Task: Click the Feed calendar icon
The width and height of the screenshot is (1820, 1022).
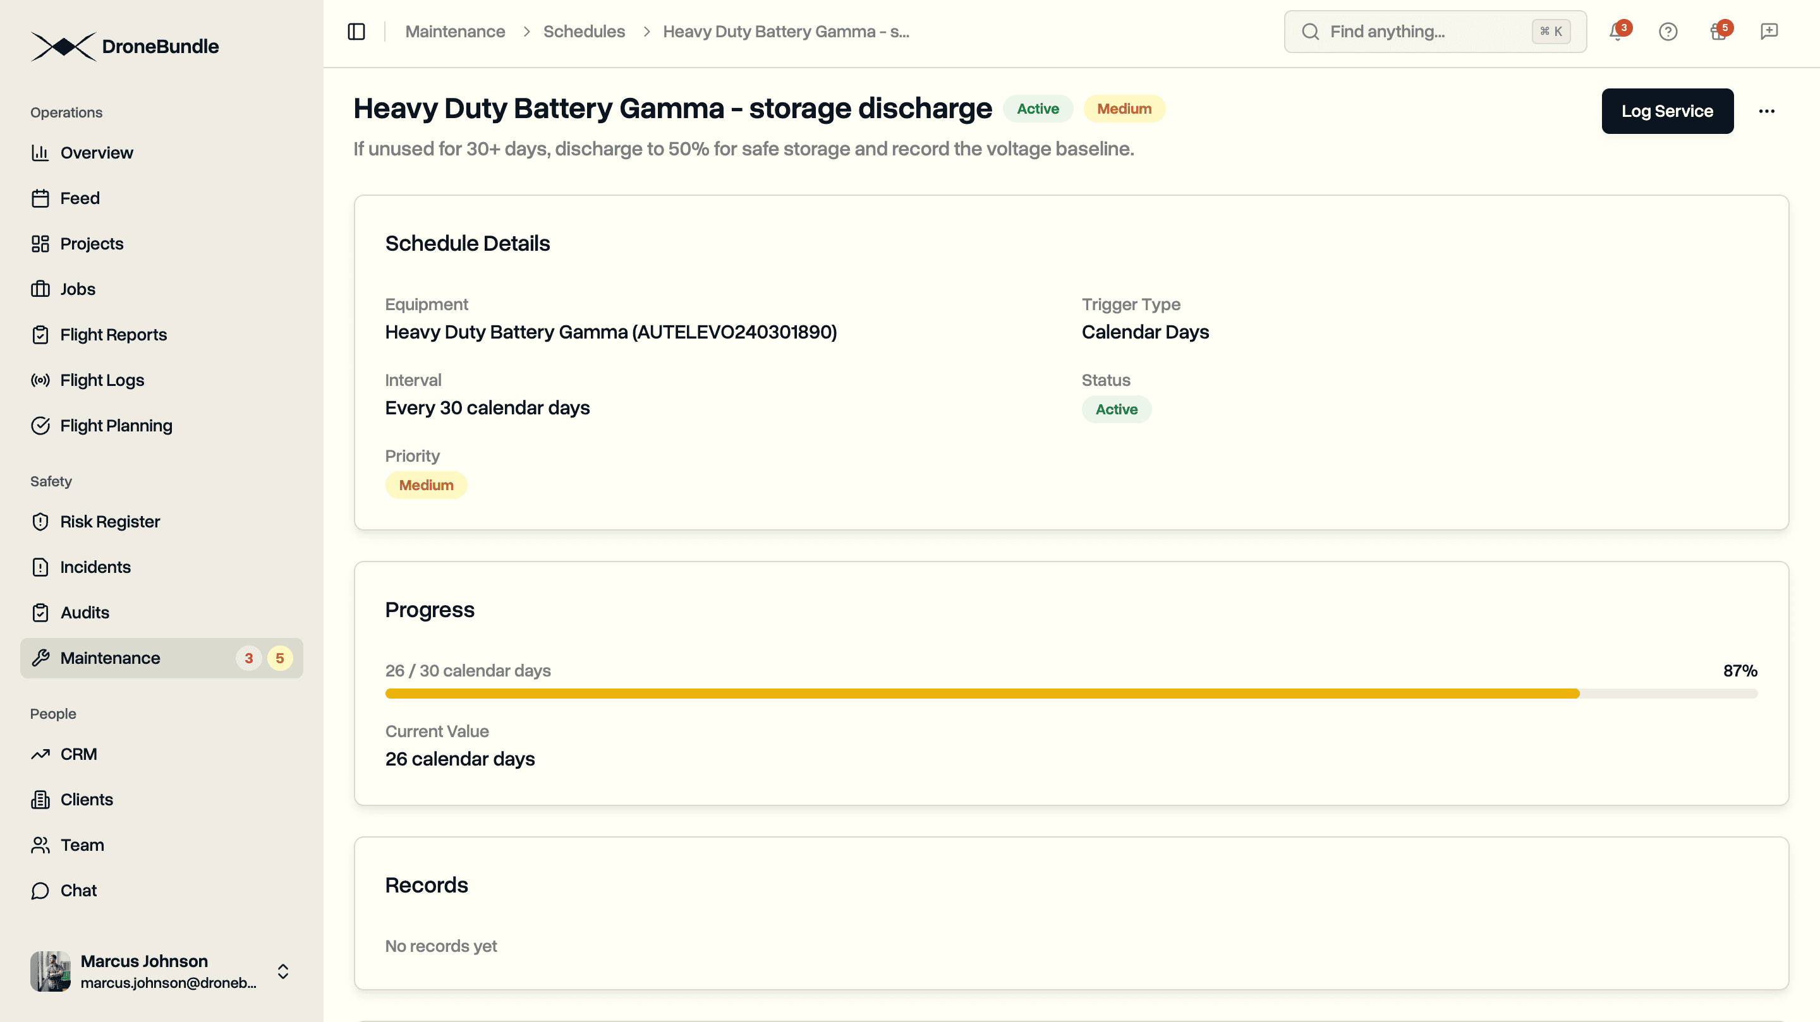Action: click(x=40, y=198)
